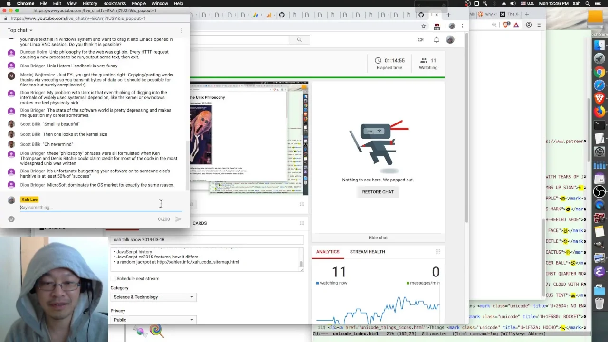The height and width of the screenshot is (342, 608).
Task: Open the Public privacy dropdown
Action: 153,320
